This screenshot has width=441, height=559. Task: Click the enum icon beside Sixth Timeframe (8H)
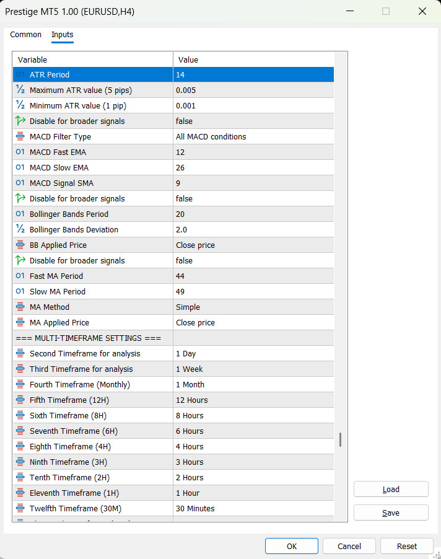pyautogui.click(x=20, y=415)
